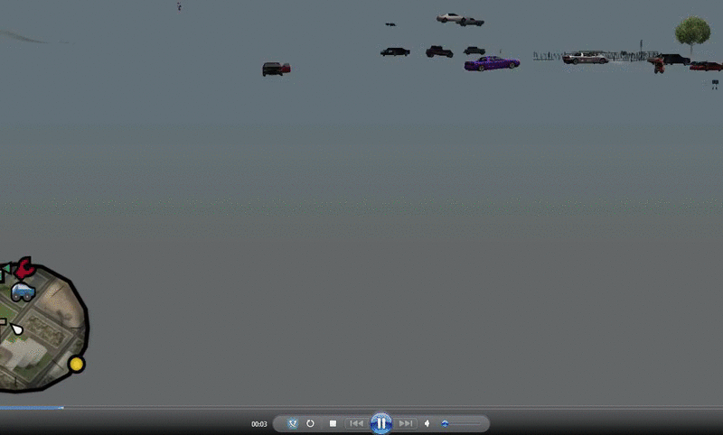Image resolution: width=723 pixels, height=435 pixels.
Task: Click the volume slider track
Action: pos(461,423)
